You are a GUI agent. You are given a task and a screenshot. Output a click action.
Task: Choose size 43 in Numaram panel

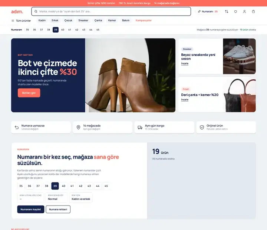(89, 186)
